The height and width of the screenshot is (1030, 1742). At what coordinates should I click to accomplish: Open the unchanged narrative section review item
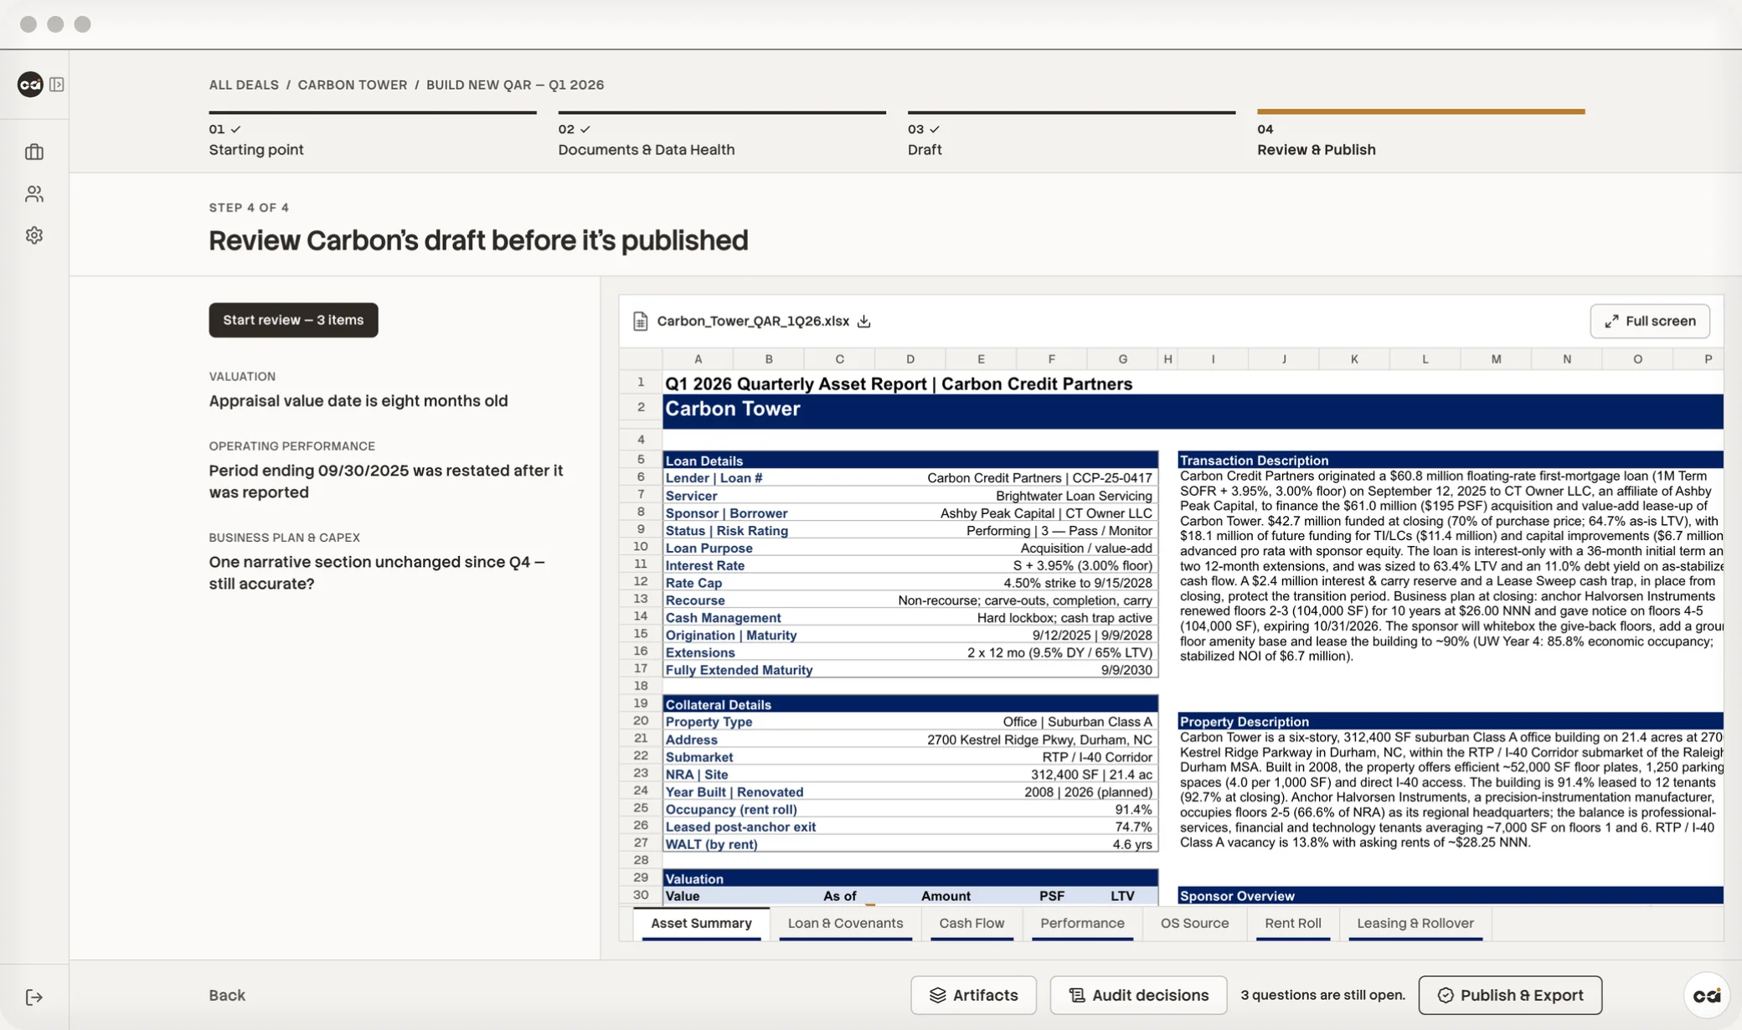(x=377, y=562)
